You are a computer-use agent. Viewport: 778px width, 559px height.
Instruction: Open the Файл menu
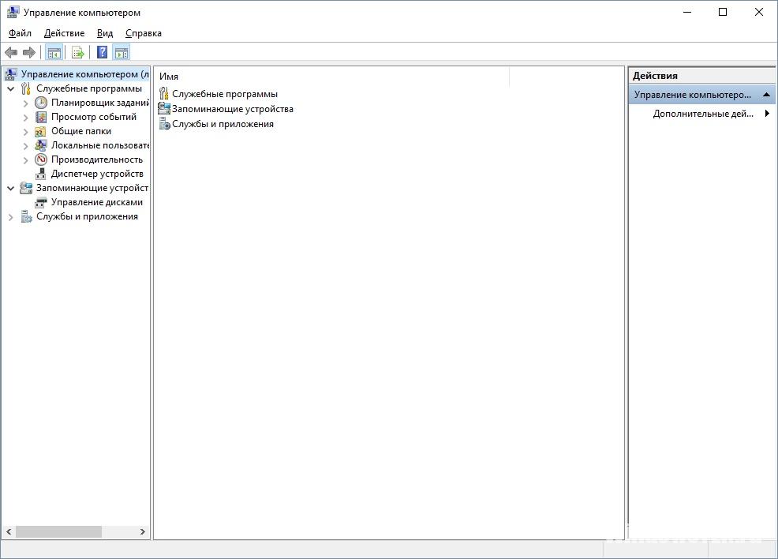[x=20, y=32]
